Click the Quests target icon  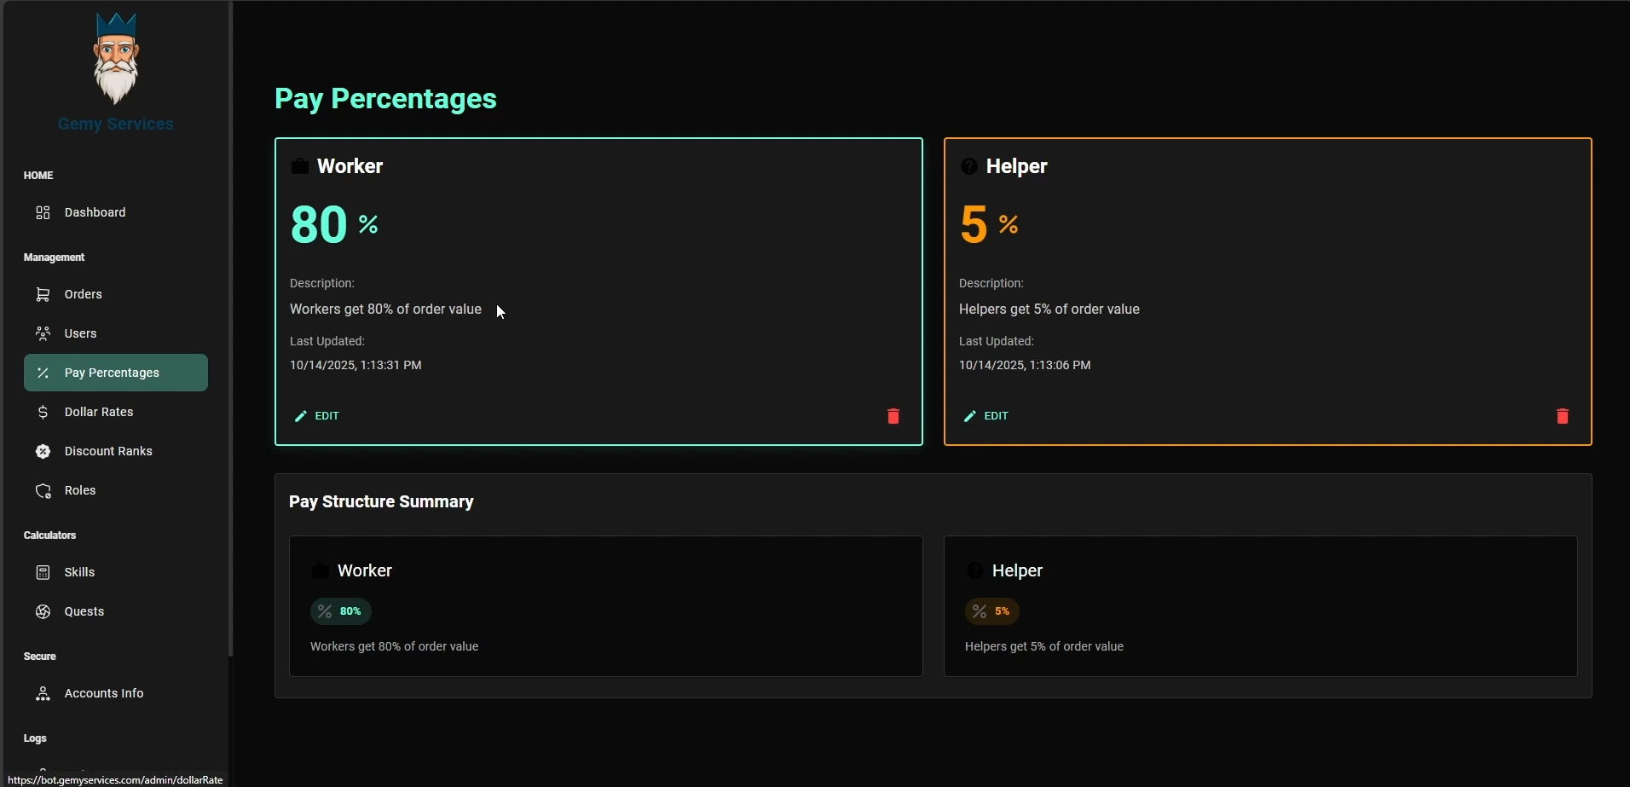click(43, 611)
